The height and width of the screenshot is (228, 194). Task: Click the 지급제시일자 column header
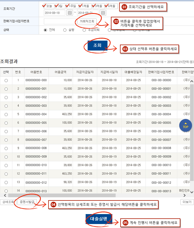109,72
